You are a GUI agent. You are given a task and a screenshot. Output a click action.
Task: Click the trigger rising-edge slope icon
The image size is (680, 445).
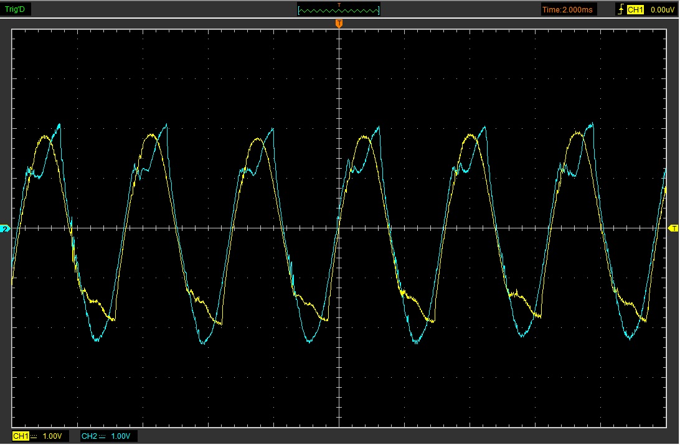click(x=621, y=9)
